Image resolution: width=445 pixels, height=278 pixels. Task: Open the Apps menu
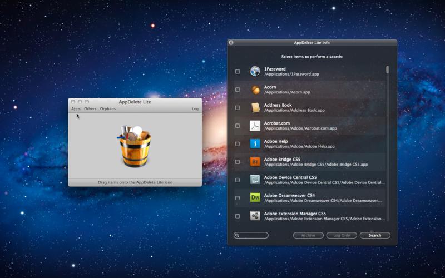pyautogui.click(x=76, y=109)
